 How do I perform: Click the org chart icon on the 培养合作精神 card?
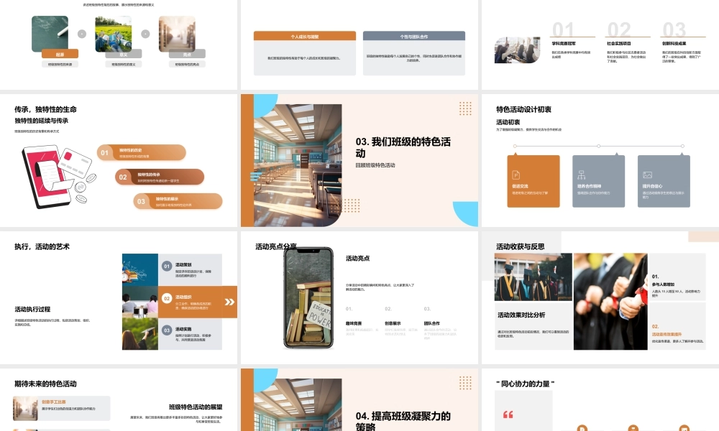[582, 175]
